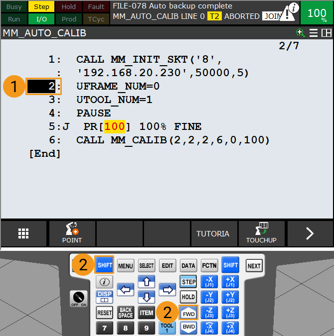Show next softkeys with right chevron
Viewport: 334px width, 336px height.
(x=310, y=233)
